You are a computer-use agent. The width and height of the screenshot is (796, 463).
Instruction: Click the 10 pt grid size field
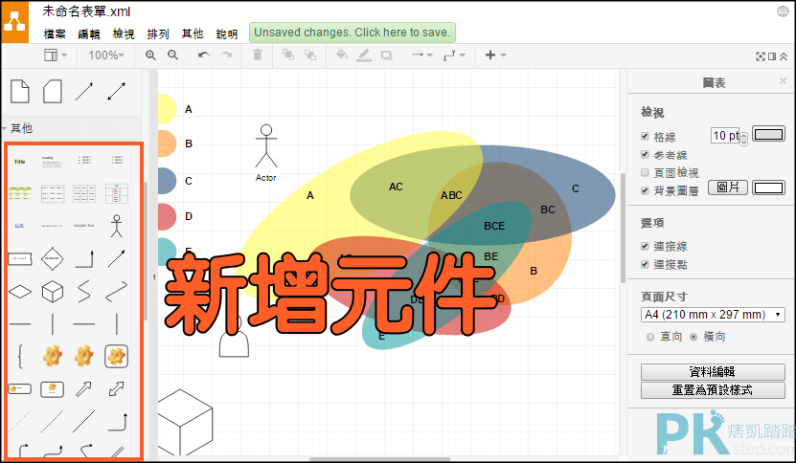[725, 136]
